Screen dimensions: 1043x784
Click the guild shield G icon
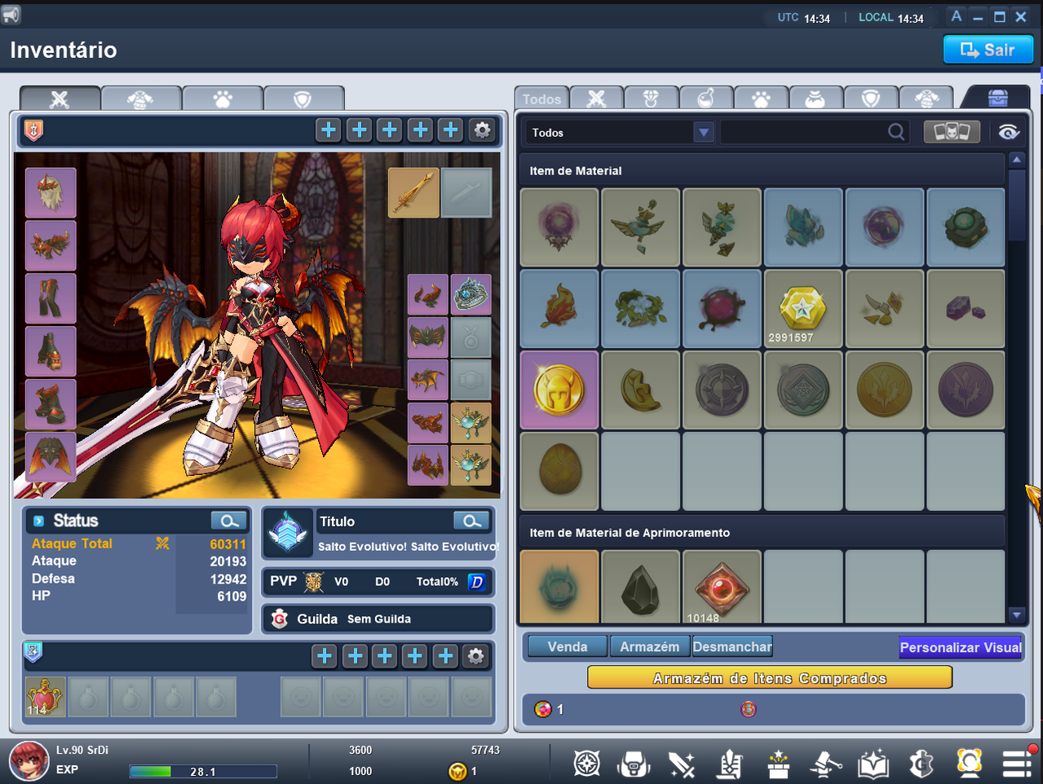coord(921,764)
